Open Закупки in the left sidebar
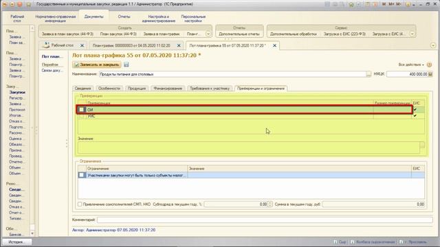Viewport: 440px width, 247px height. pyautogui.click(x=17, y=92)
